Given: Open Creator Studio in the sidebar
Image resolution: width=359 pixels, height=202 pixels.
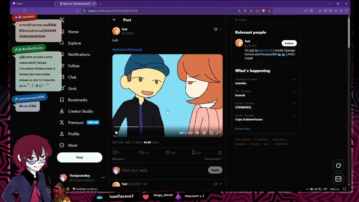Looking at the screenshot, I should click(76, 111).
